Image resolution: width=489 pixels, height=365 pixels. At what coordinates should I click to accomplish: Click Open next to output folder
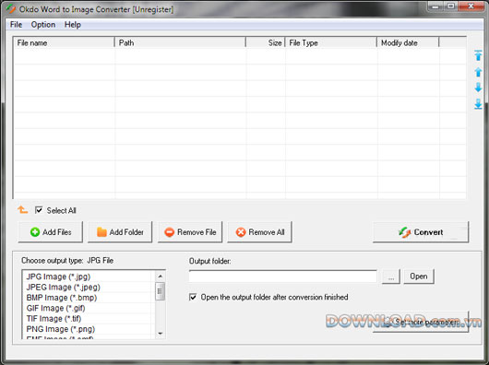[419, 277]
